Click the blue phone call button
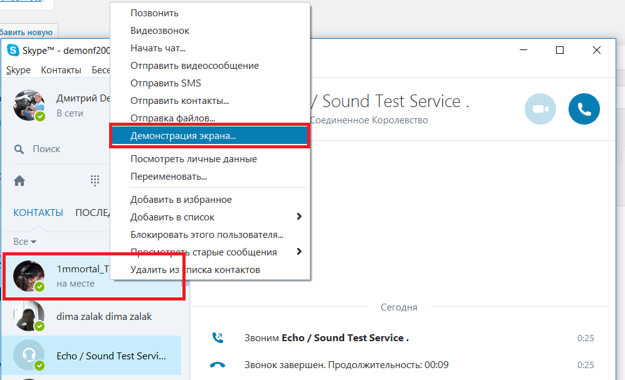This screenshot has height=380, width=625. [x=584, y=109]
